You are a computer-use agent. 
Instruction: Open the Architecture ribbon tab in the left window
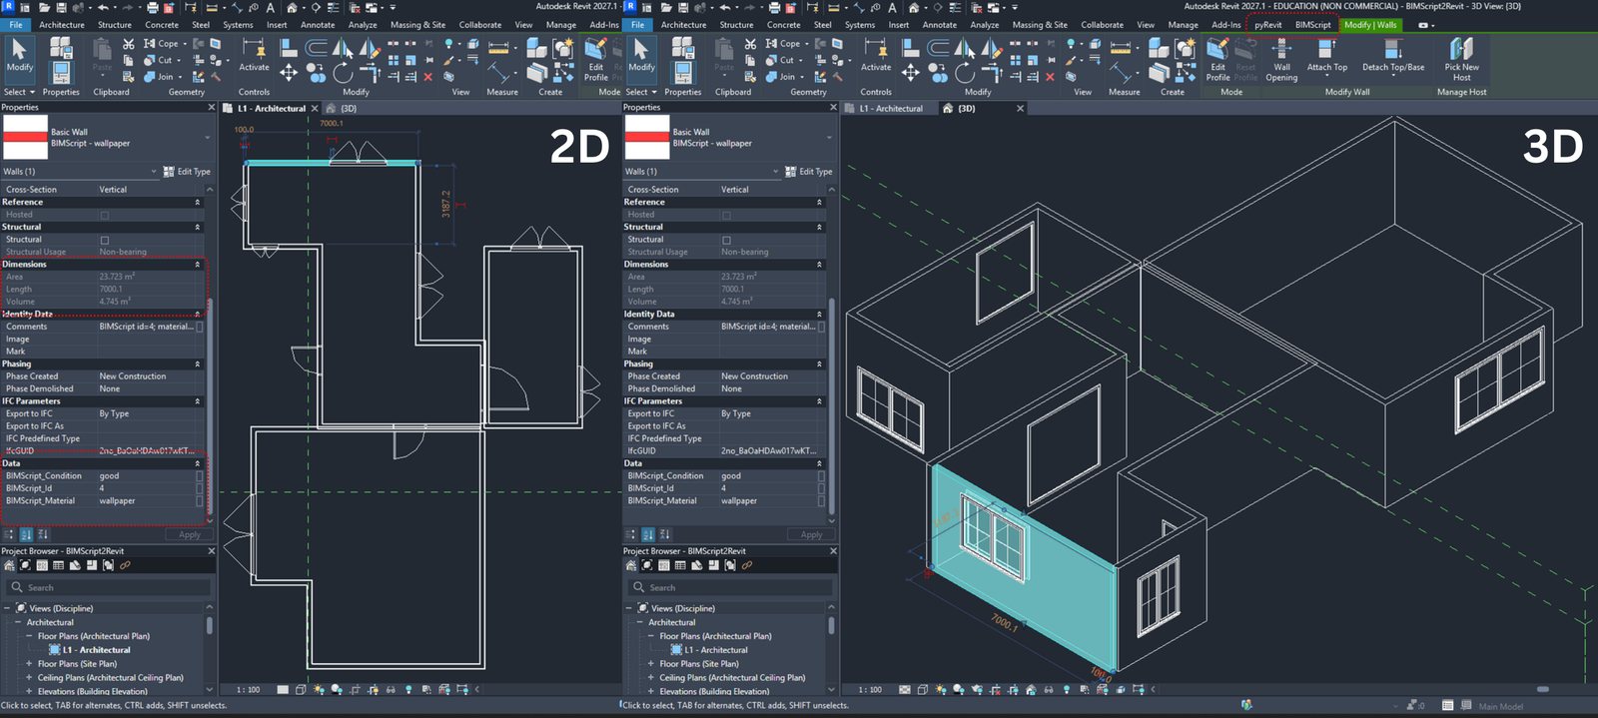(62, 25)
